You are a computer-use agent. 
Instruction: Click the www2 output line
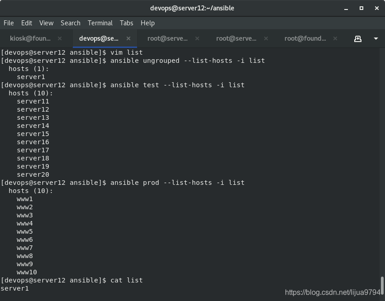(25, 207)
